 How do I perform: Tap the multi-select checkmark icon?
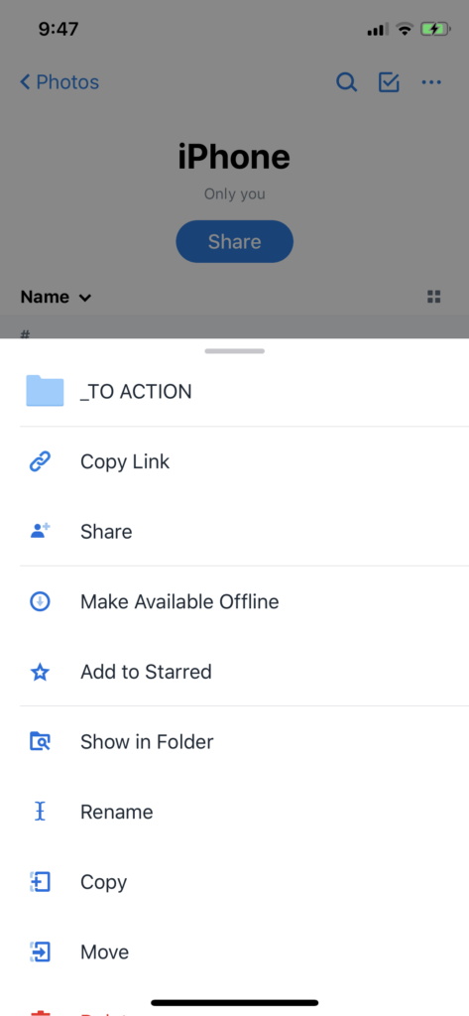(x=389, y=82)
